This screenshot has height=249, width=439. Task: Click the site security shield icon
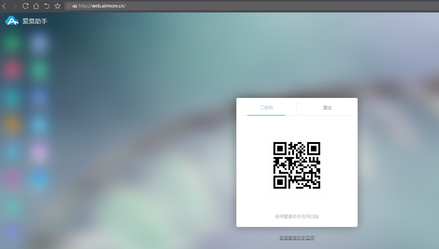[x=69, y=6]
